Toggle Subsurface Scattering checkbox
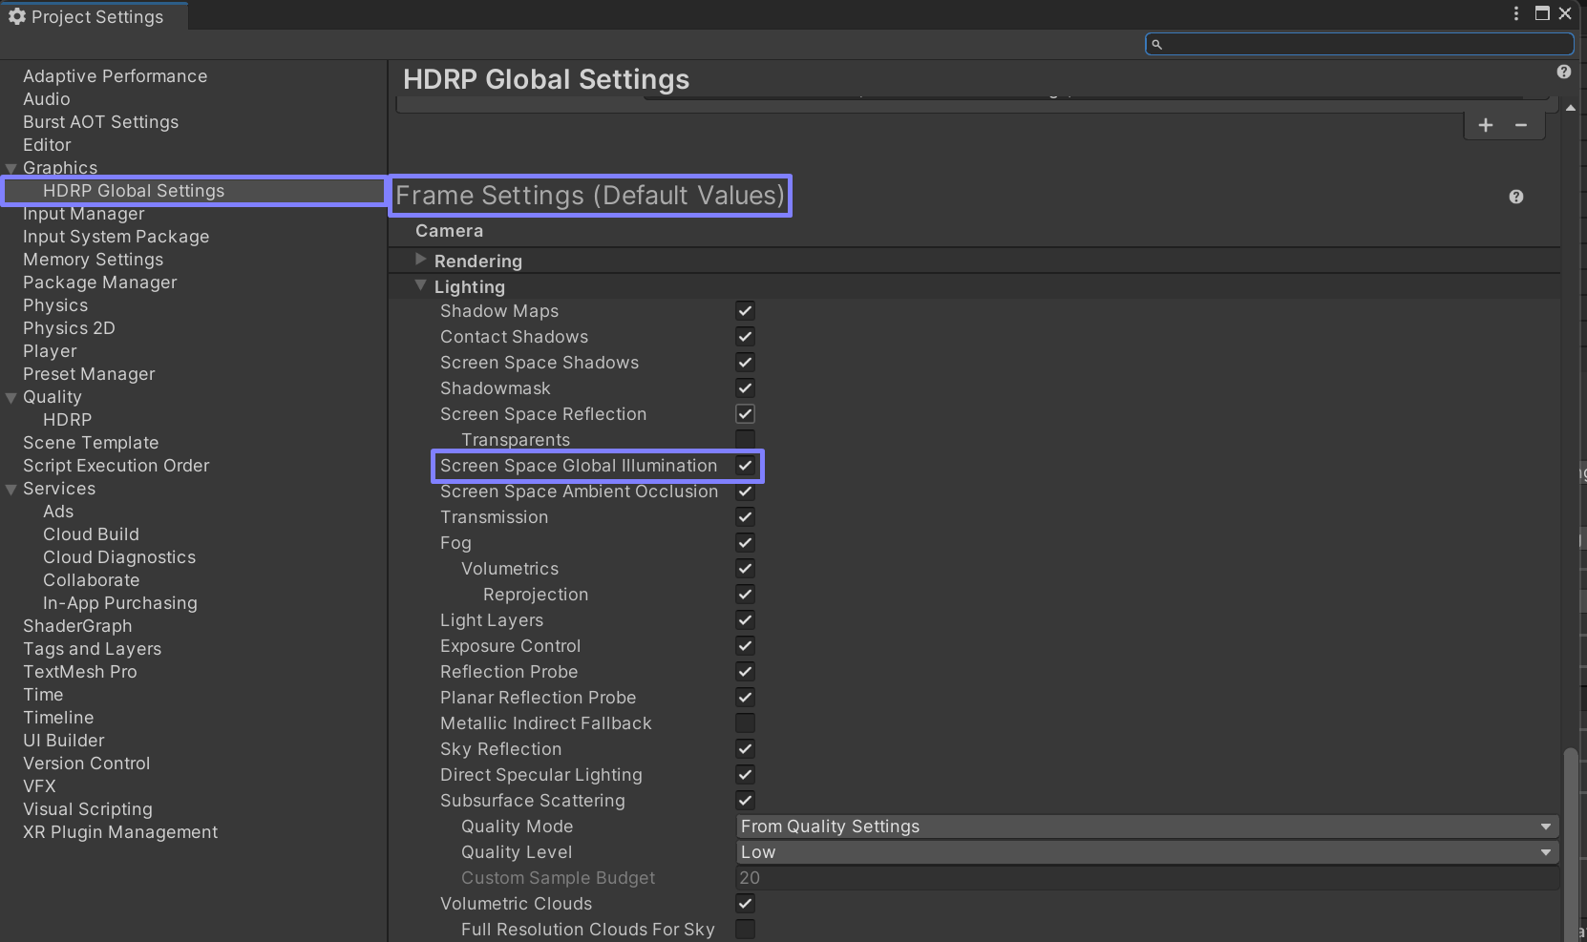 pos(745,801)
